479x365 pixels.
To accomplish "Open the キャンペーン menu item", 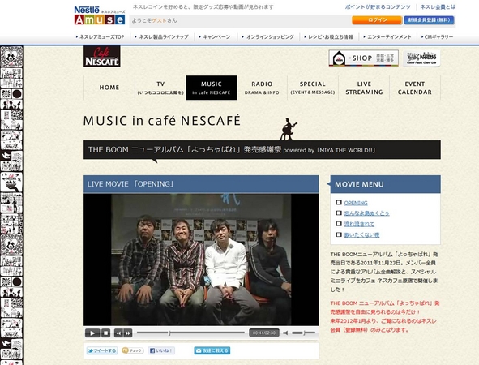I will [215, 37].
